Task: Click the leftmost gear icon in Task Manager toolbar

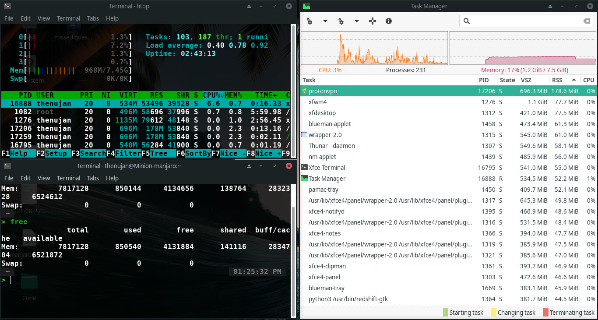Action: [310, 21]
